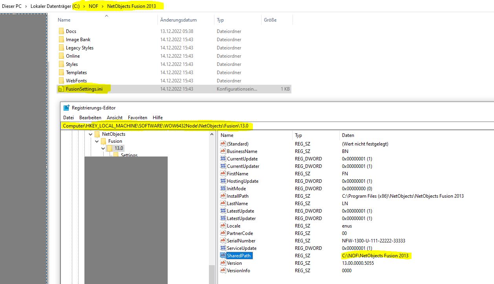The image size is (494, 284).
Task: Click the InitMode DWORD value icon
Action: (x=223, y=189)
